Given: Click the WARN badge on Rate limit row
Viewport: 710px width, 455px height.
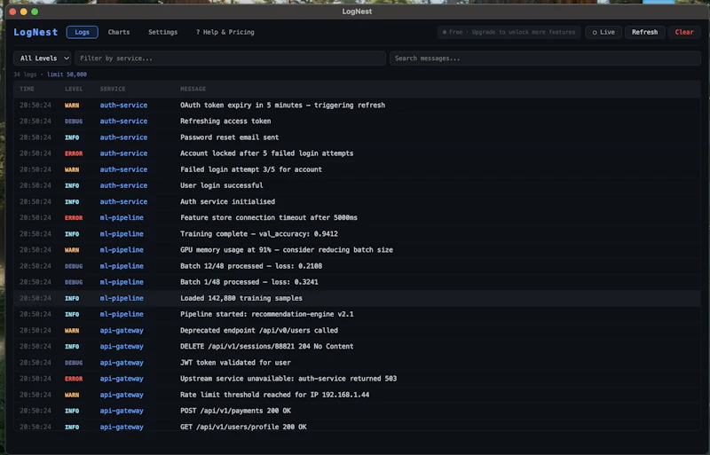Looking at the screenshot, I should pyautogui.click(x=72, y=395).
